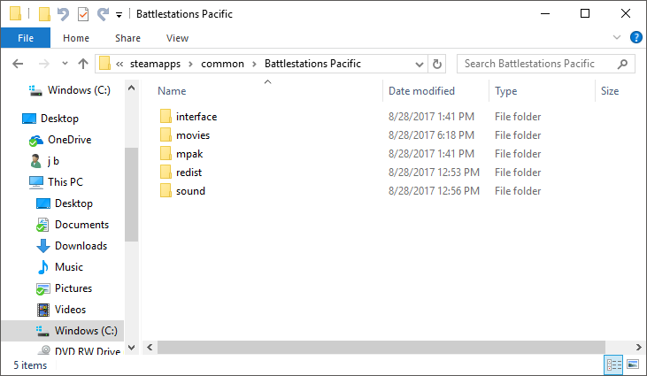This screenshot has width=647, height=376.
Task: Open Desktop under This PC
Action: pos(65,203)
